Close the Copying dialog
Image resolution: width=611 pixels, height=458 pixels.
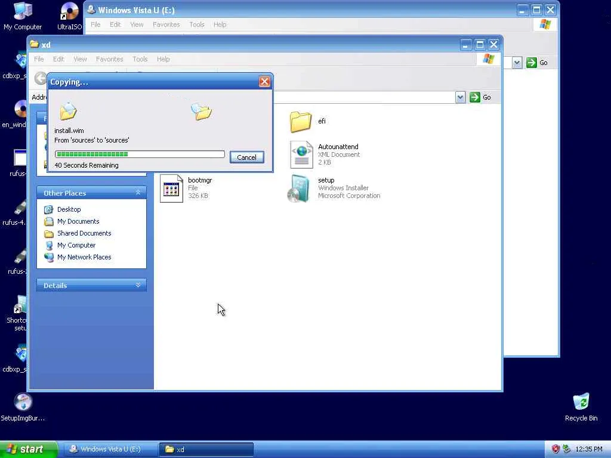264,82
